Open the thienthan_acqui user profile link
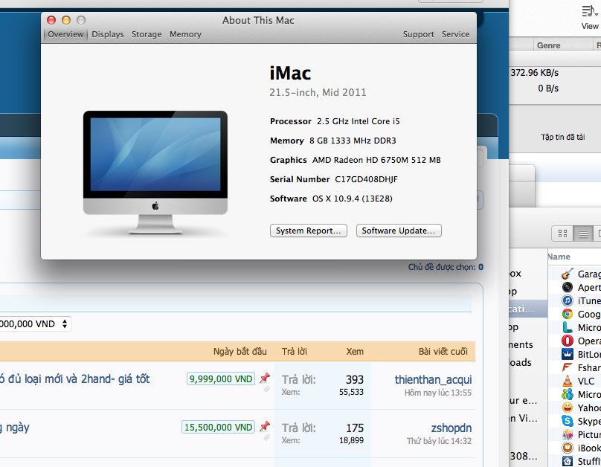 coord(433,380)
